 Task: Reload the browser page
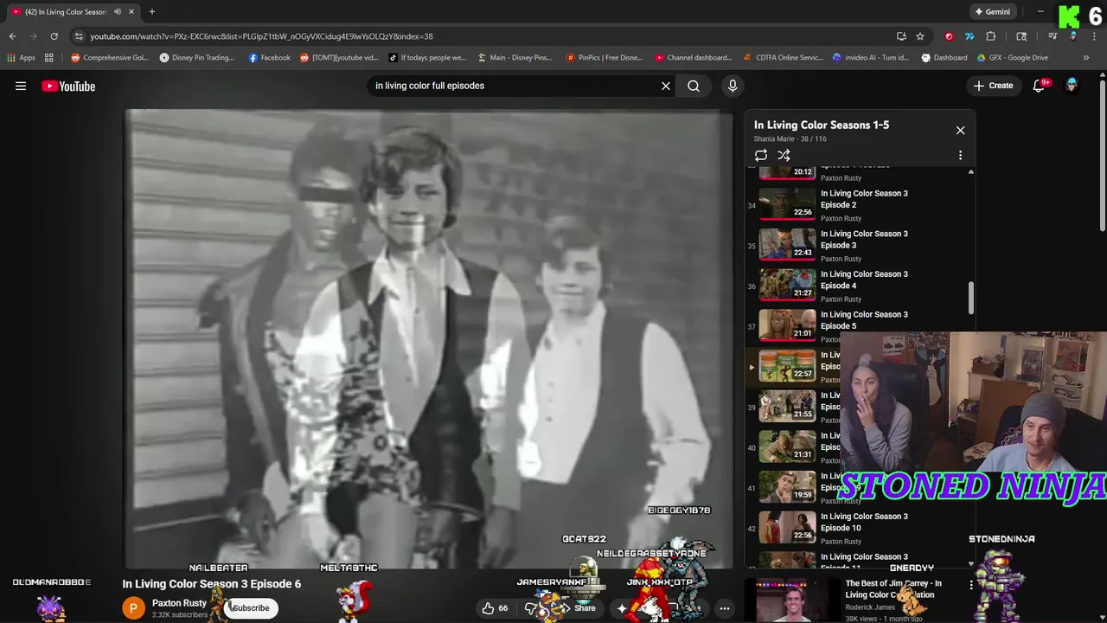click(x=54, y=36)
